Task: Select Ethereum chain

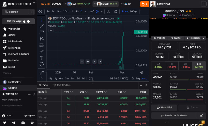Action: [x=18, y=82]
